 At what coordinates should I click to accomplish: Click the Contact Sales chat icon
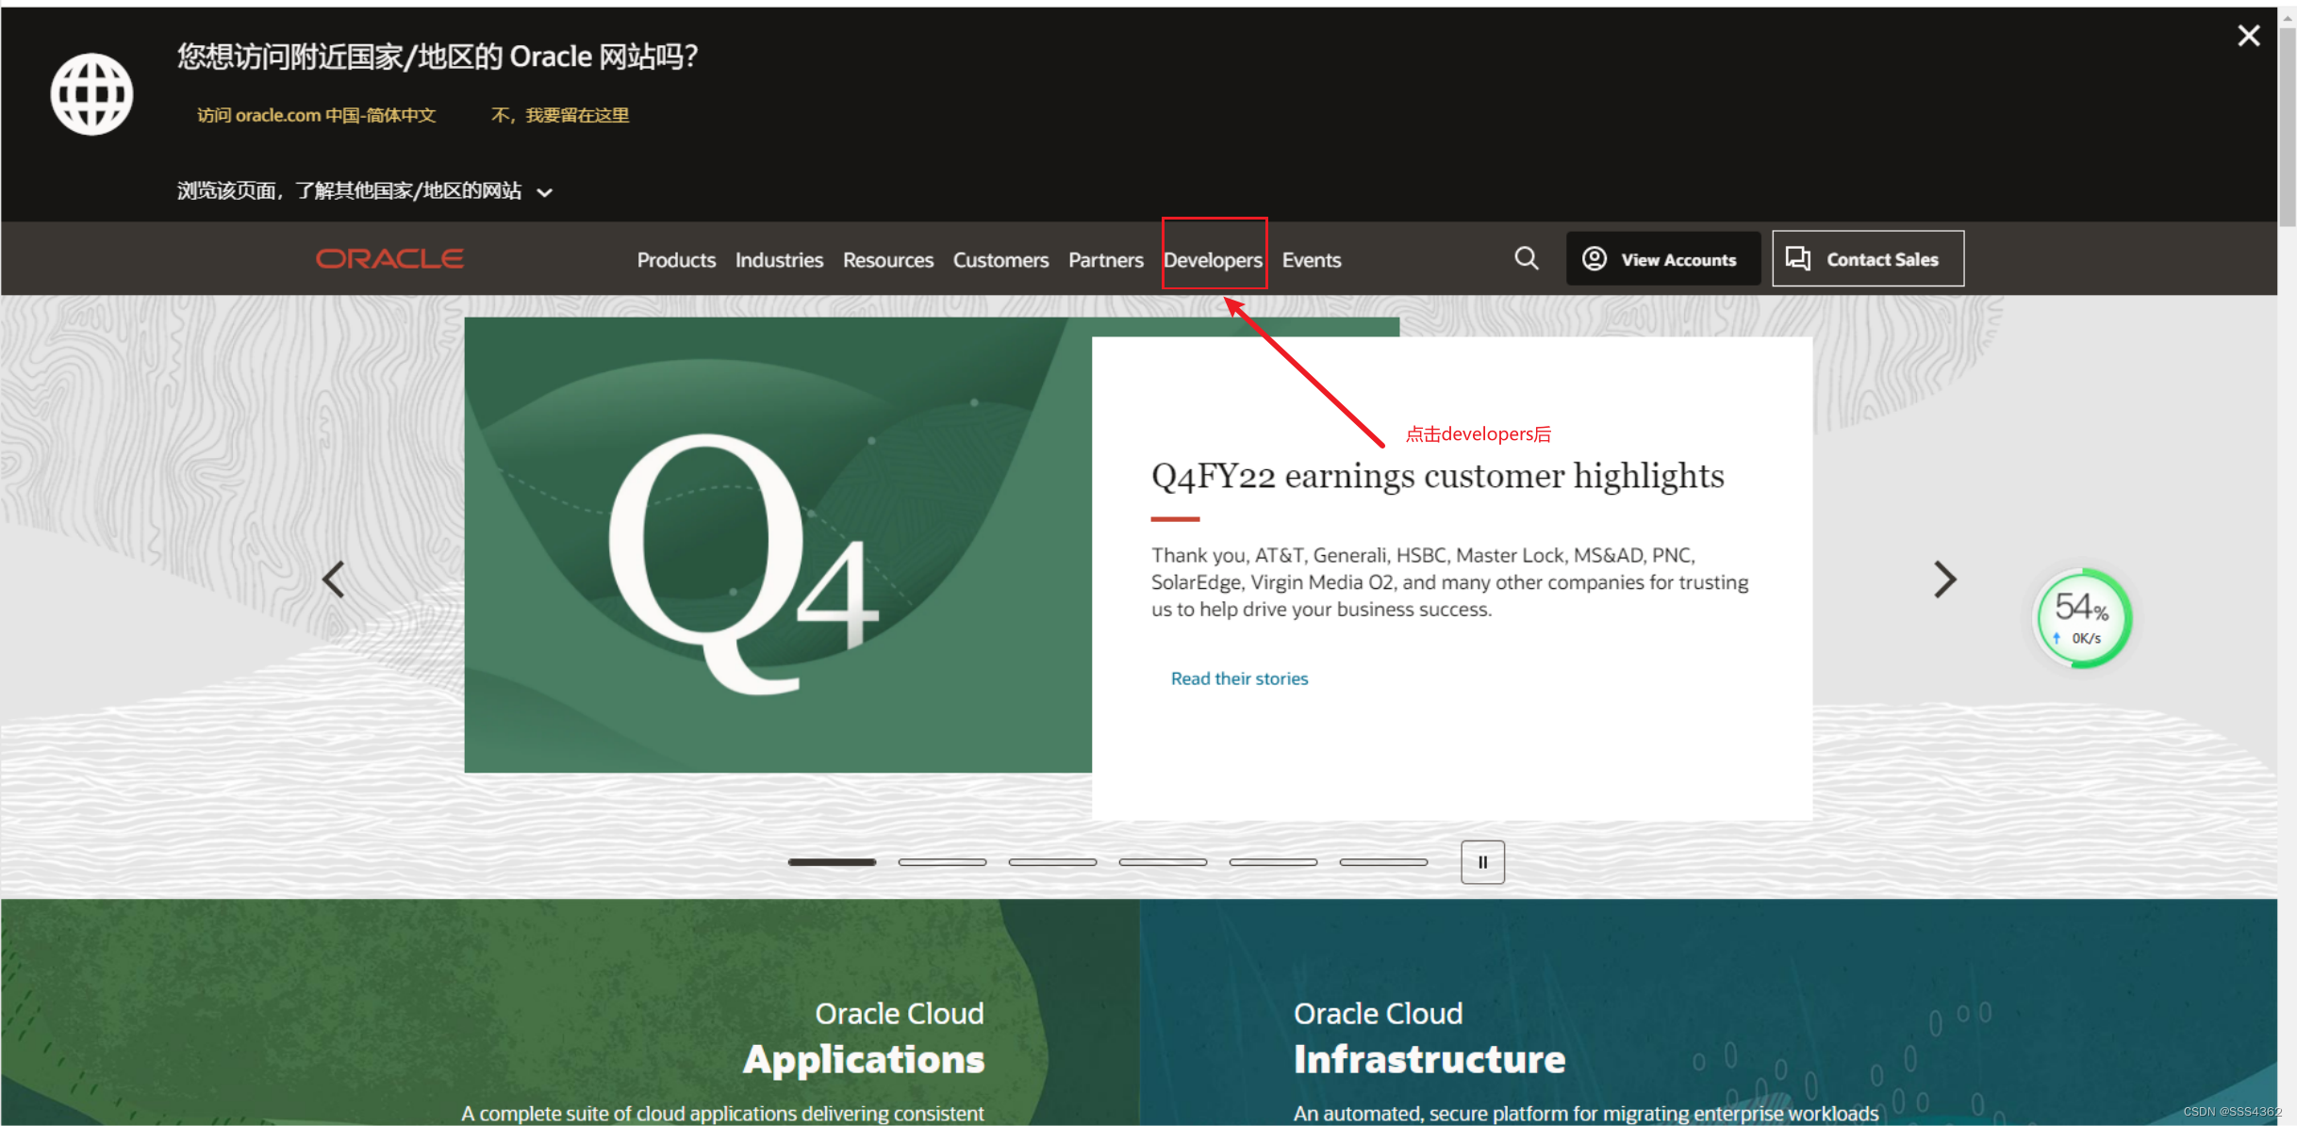pyautogui.click(x=1799, y=259)
